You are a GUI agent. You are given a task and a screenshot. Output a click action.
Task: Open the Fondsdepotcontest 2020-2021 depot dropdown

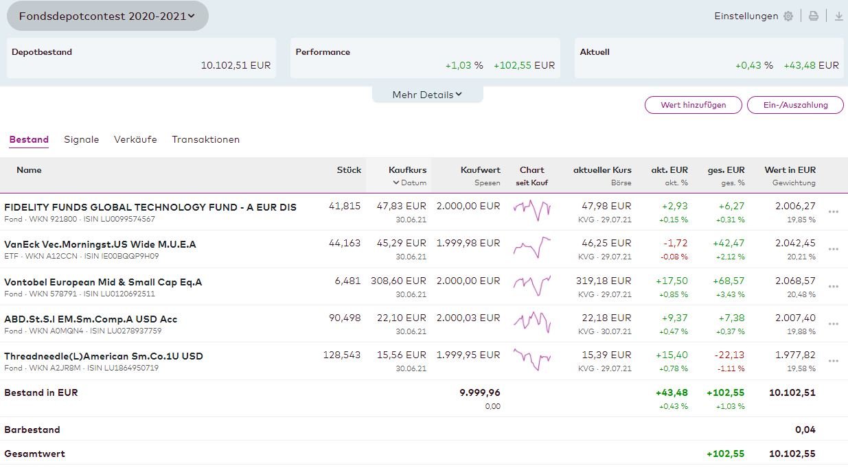(107, 16)
